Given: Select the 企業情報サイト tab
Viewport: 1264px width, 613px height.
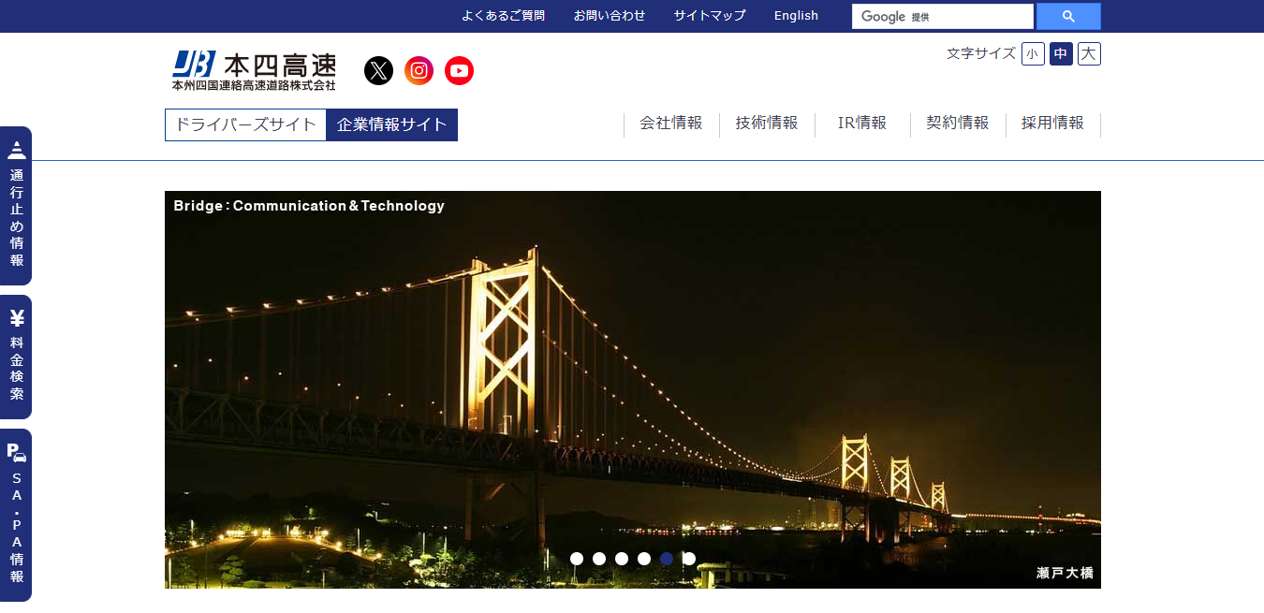Looking at the screenshot, I should click(392, 124).
